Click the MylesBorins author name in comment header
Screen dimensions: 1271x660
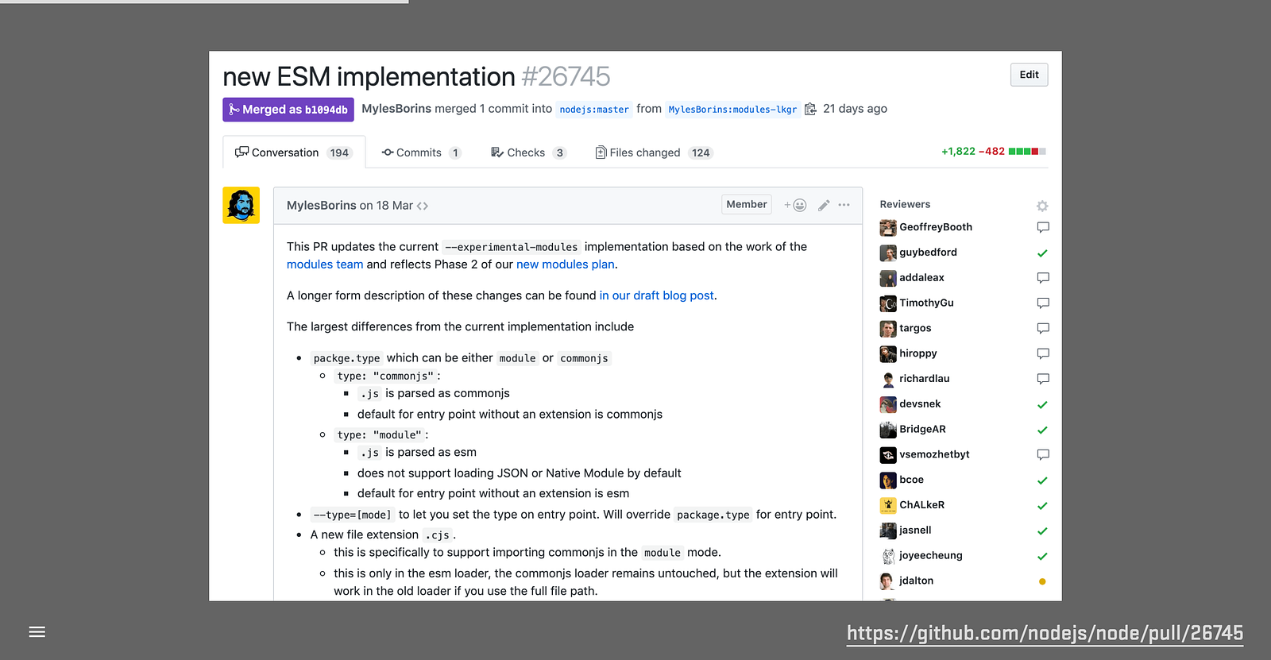pos(322,206)
